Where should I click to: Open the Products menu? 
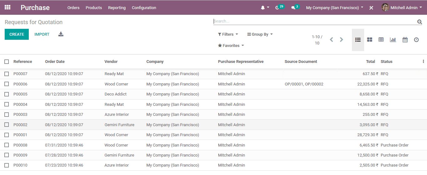94,8
